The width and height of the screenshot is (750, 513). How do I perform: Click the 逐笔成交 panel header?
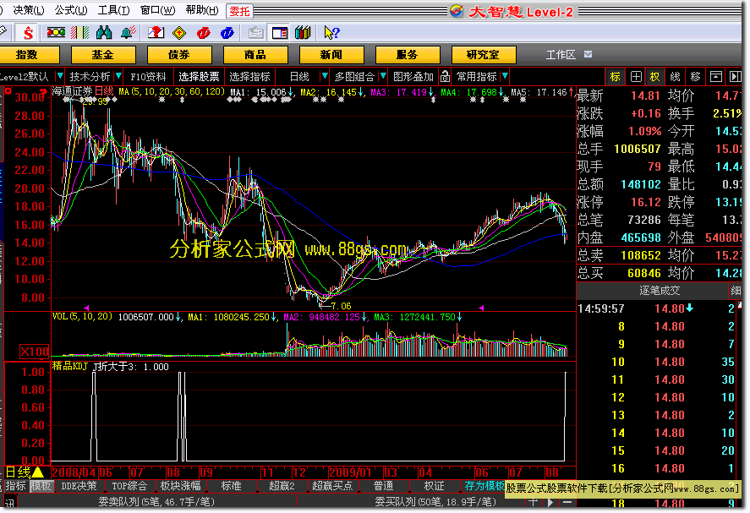[x=660, y=290]
